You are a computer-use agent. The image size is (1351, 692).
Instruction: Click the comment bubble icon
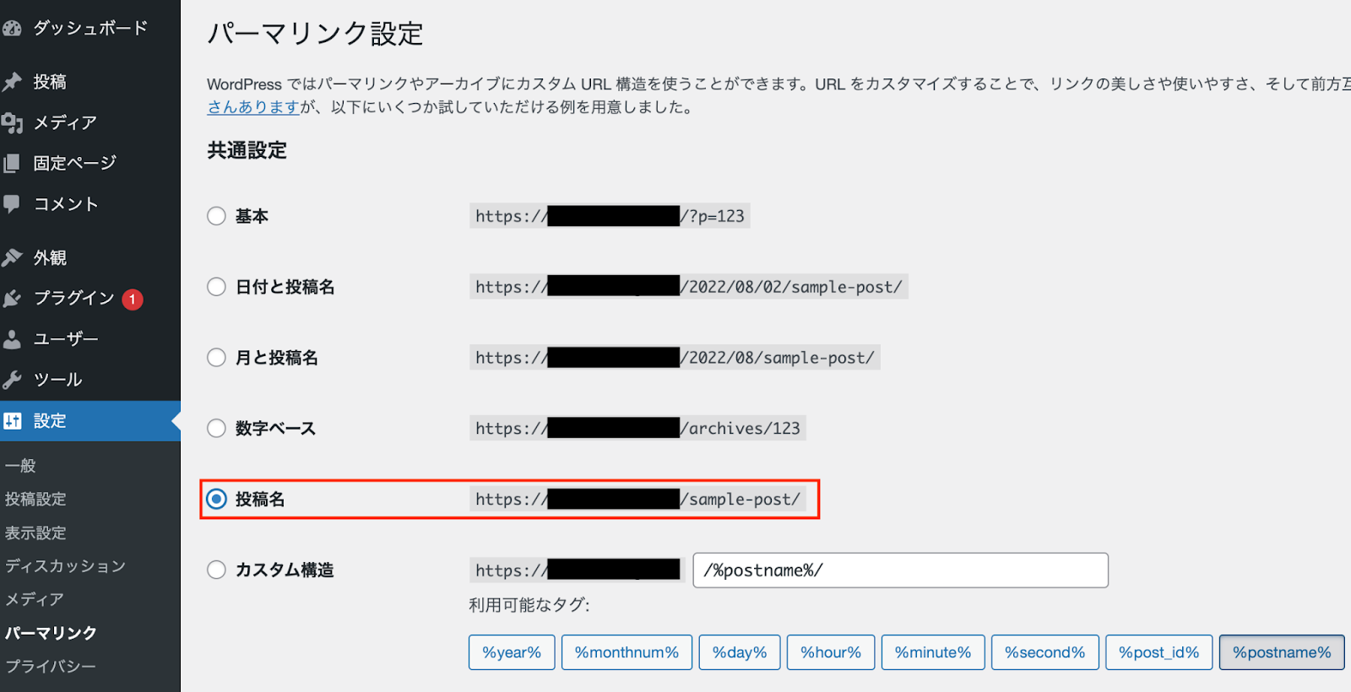[12, 204]
